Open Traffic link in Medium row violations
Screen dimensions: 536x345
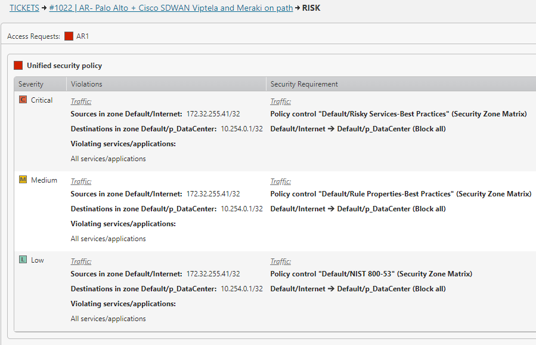(x=80, y=181)
